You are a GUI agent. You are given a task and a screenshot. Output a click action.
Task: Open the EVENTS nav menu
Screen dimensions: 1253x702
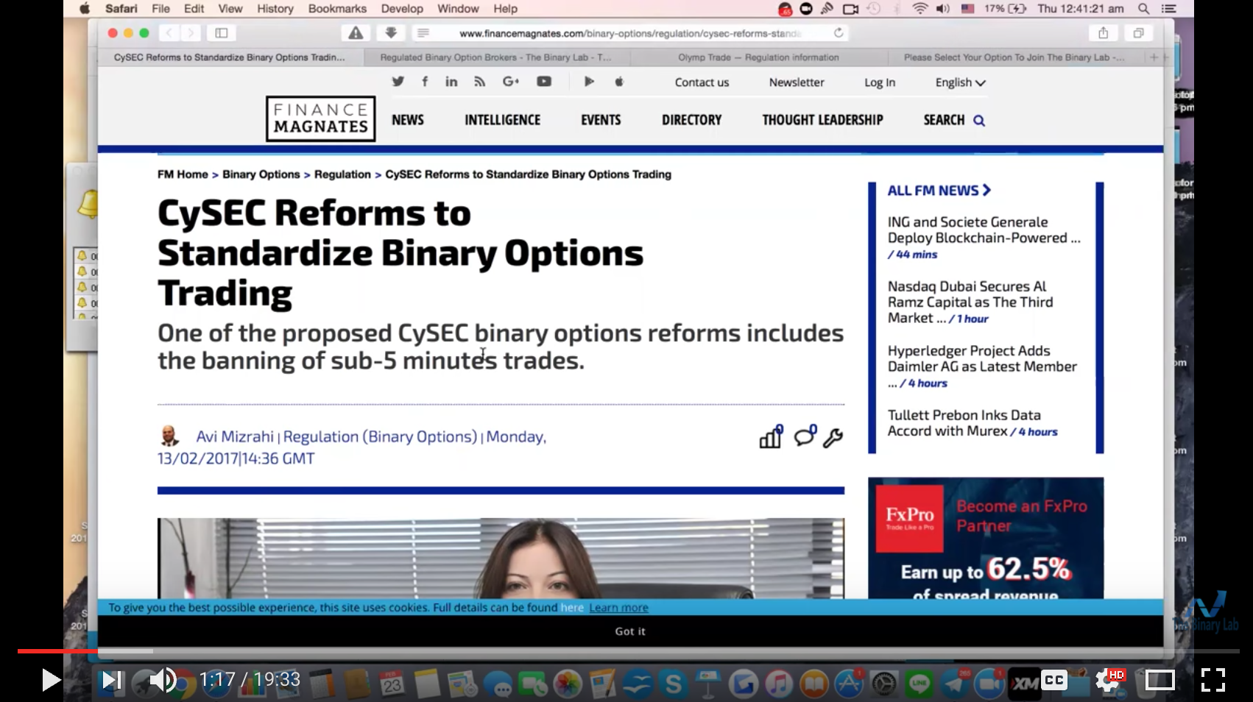601,120
